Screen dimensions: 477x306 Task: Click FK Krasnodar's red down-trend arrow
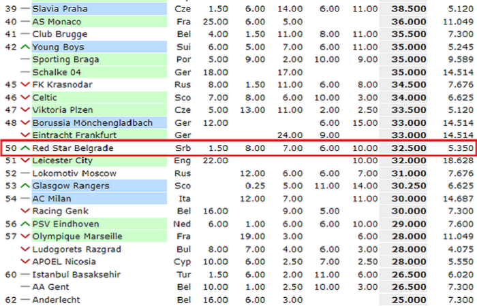pyautogui.click(x=25, y=85)
